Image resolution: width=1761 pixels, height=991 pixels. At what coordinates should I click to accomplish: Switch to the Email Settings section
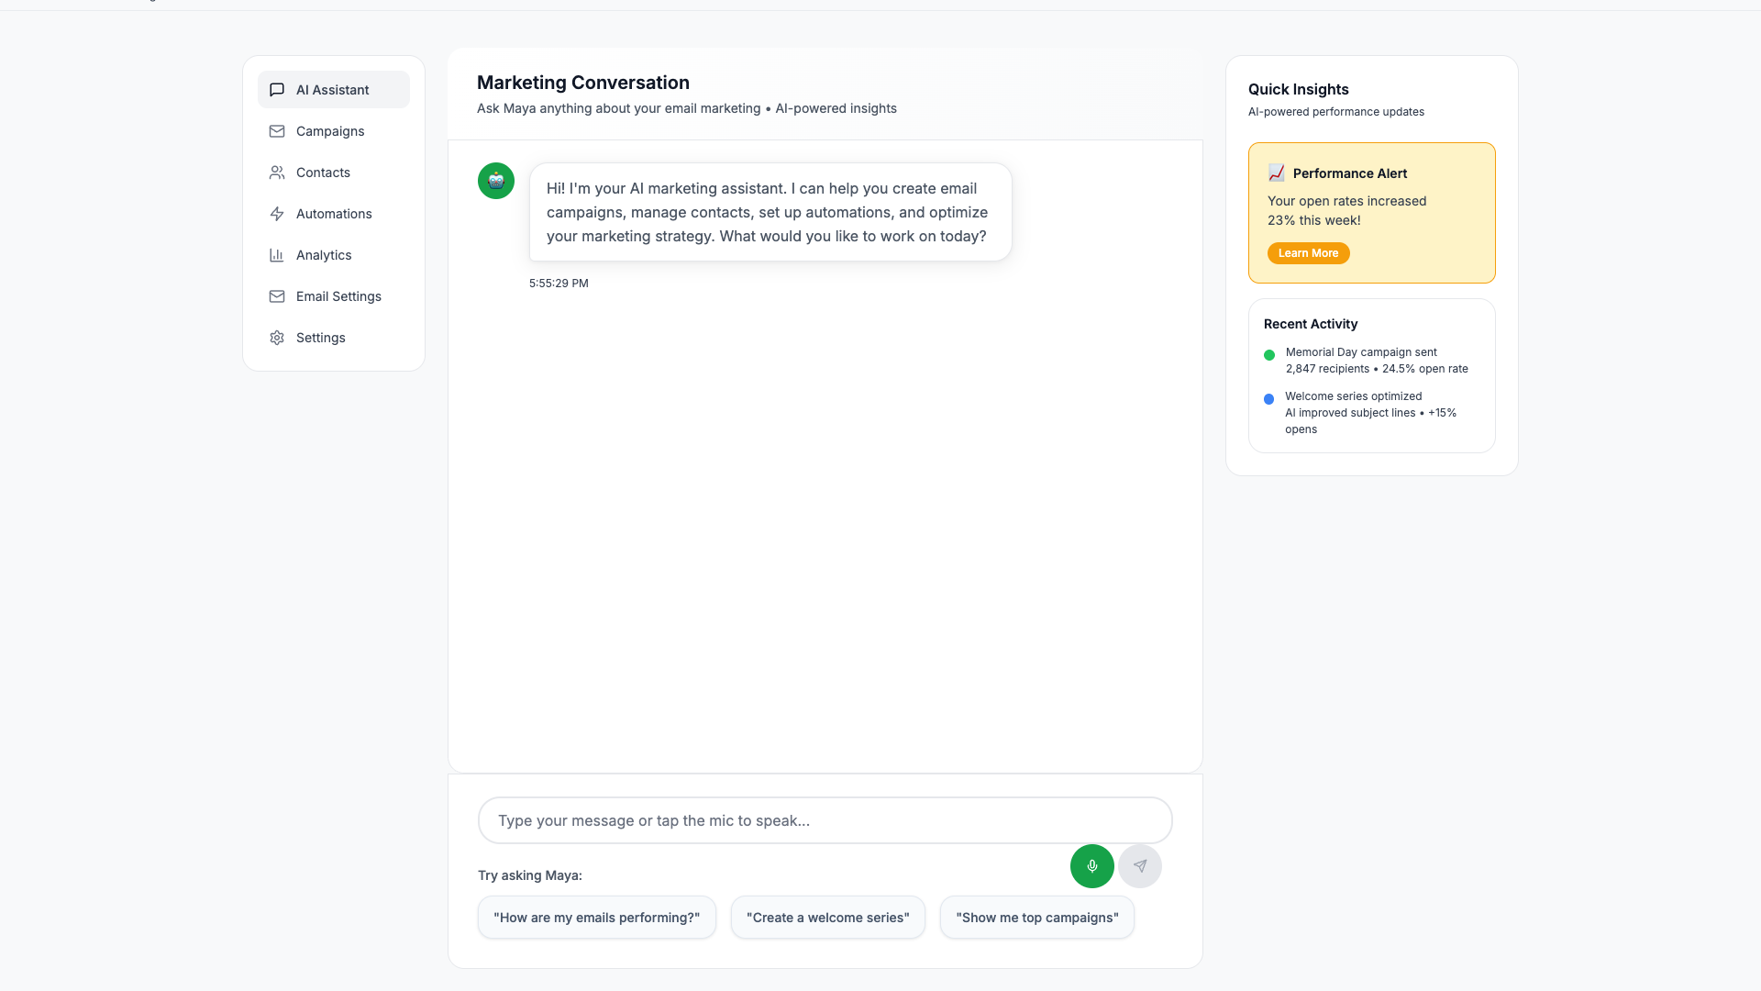(x=338, y=296)
